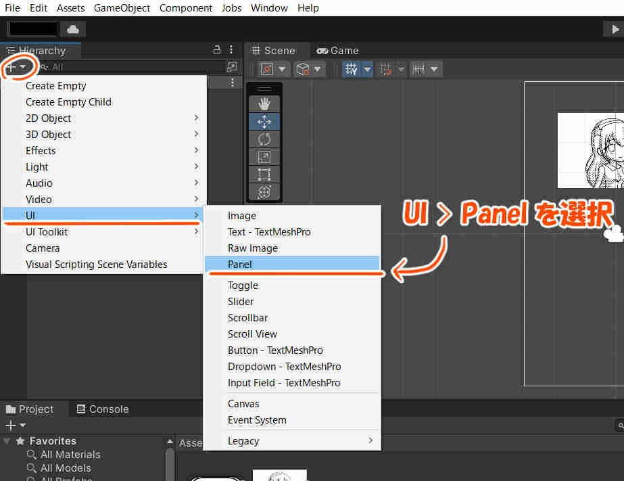Select the Scale tool
The height and width of the screenshot is (481, 624).
[264, 157]
